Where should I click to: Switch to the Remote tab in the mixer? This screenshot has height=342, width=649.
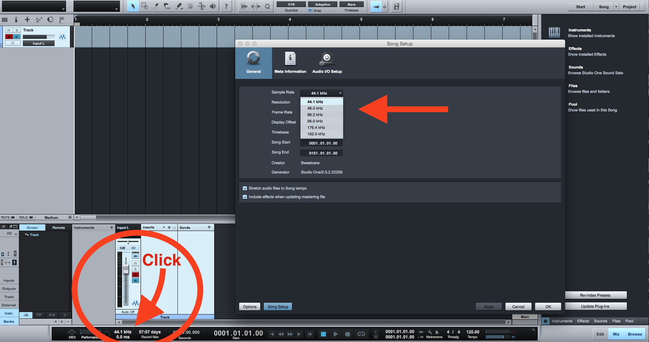pos(59,228)
